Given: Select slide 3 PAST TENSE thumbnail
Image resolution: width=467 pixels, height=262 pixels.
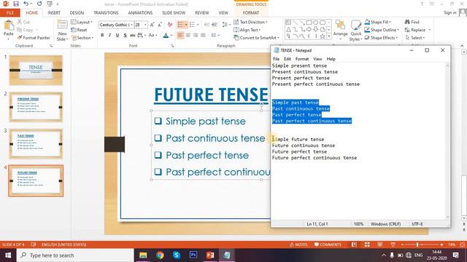Looking at the screenshot, I should (x=36, y=144).
